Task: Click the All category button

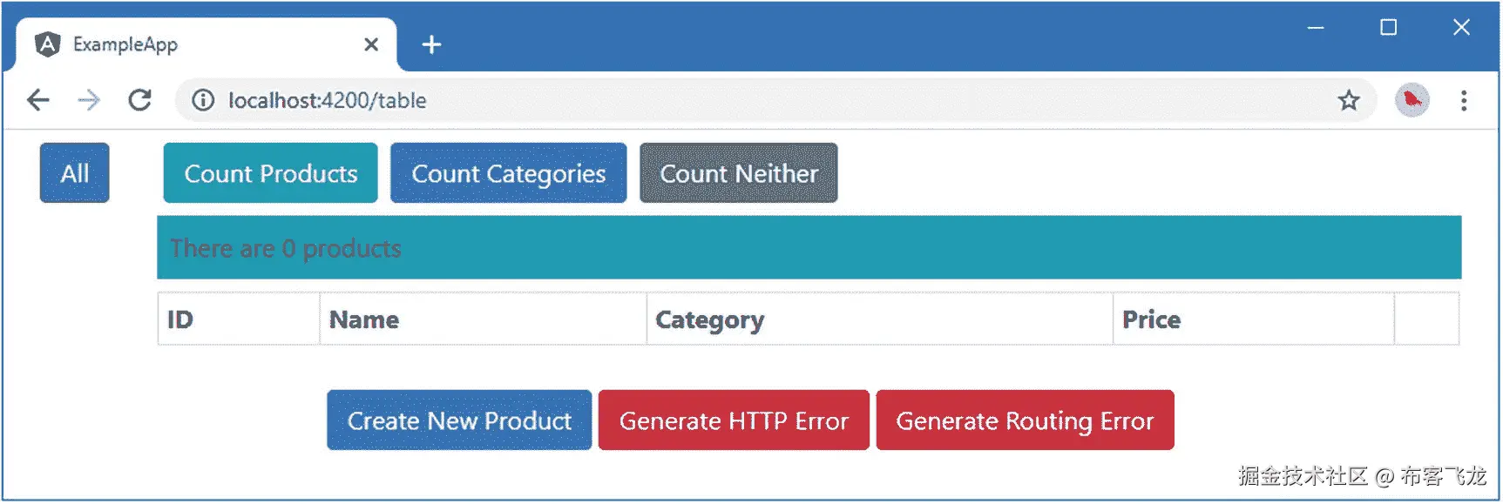Action: pos(75,173)
